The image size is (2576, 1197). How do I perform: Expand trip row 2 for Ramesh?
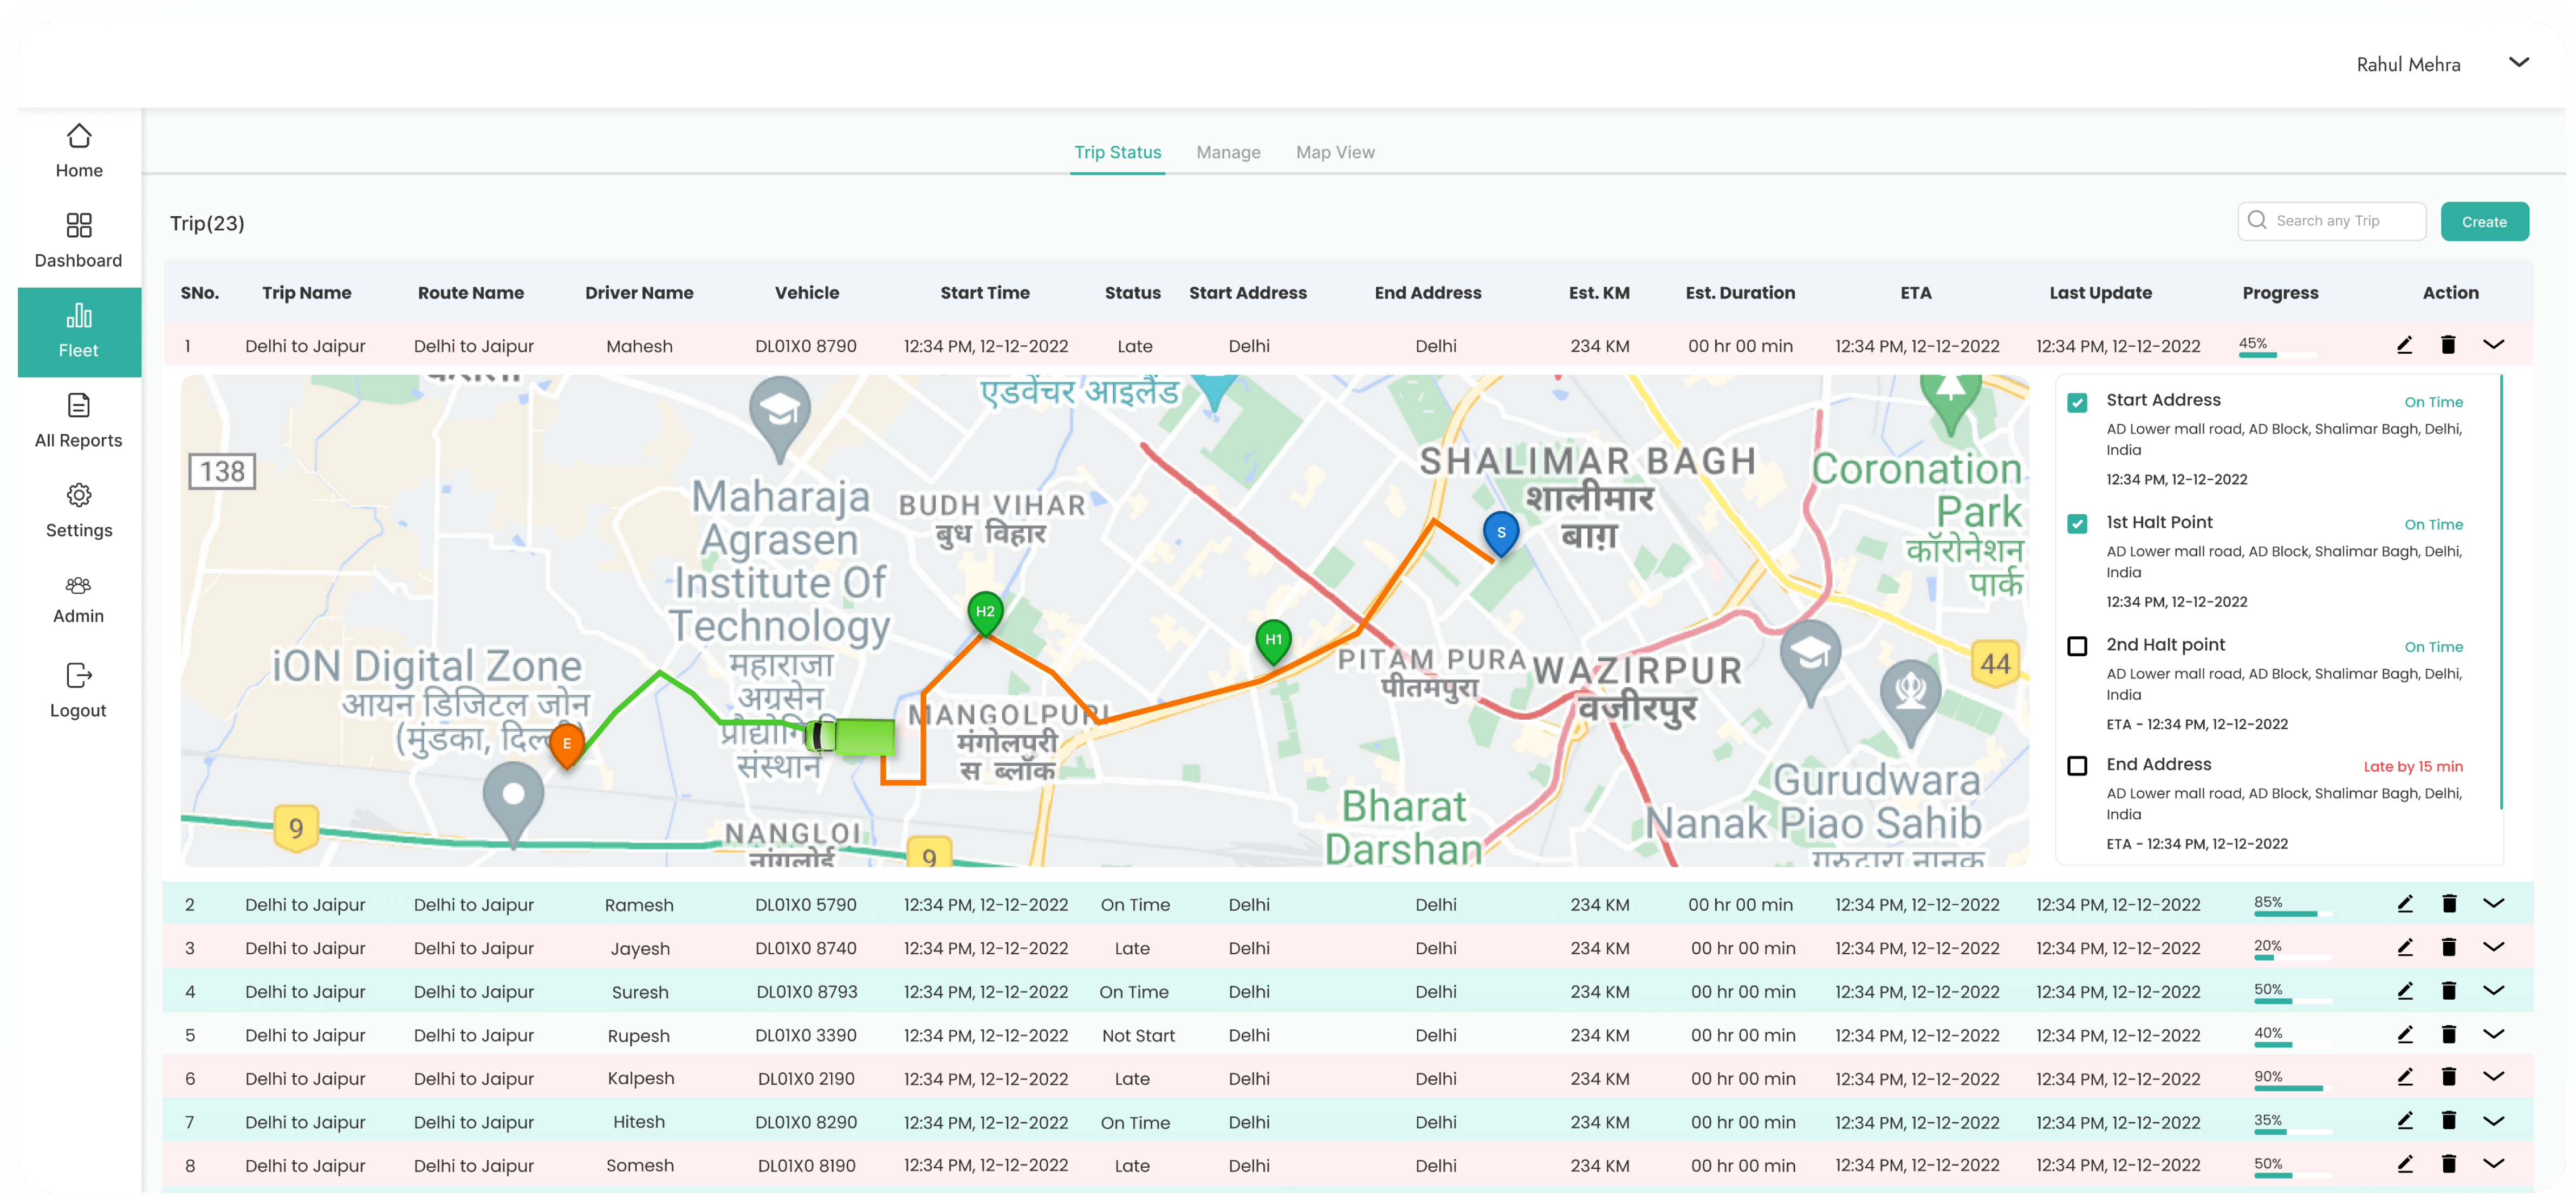(x=2495, y=903)
